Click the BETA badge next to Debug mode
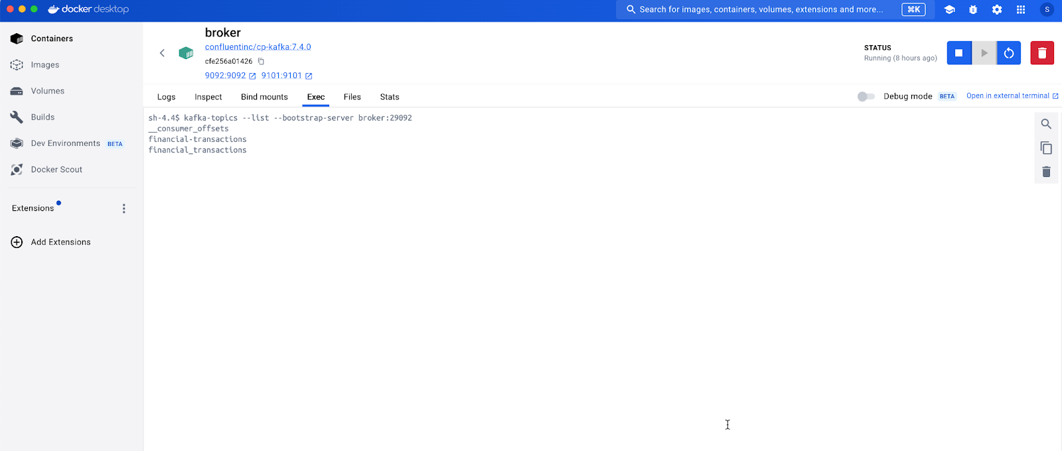This screenshot has height=451, width=1062. click(x=947, y=96)
